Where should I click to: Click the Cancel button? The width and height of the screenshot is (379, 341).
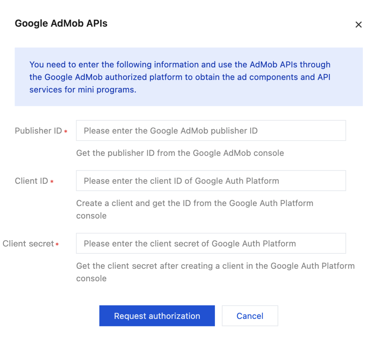[x=250, y=316]
